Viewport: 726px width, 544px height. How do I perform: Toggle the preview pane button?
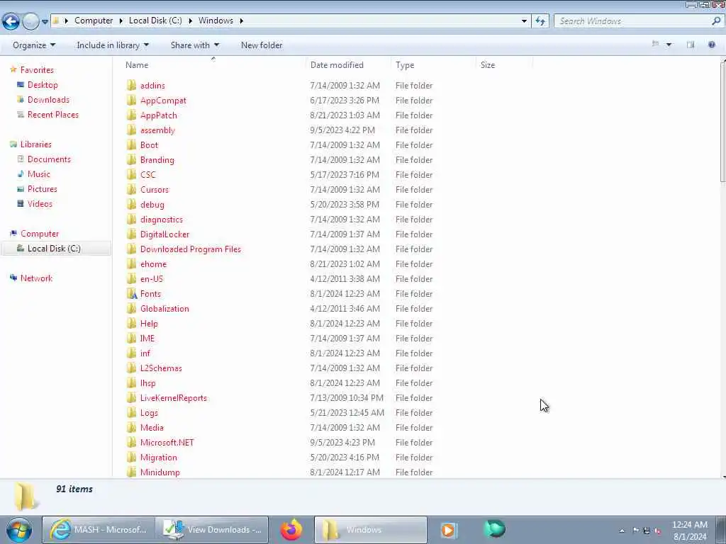click(691, 45)
